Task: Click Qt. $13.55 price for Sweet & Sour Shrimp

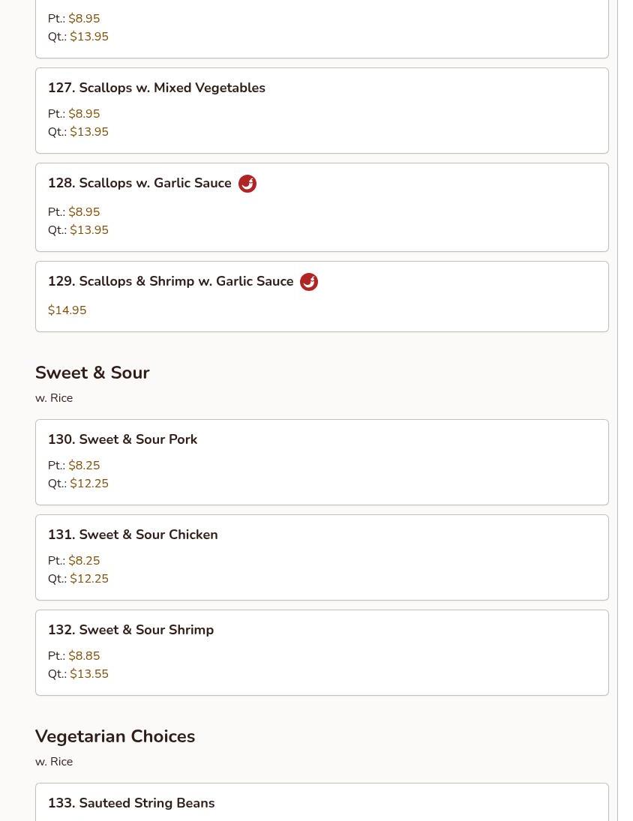Action: [x=88, y=674]
